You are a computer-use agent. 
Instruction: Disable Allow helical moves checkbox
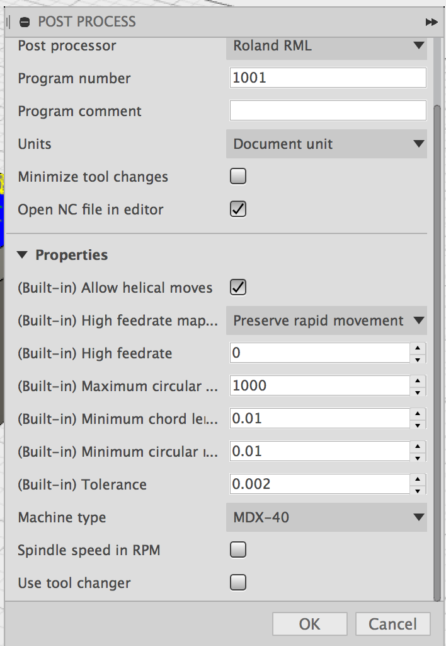point(238,288)
